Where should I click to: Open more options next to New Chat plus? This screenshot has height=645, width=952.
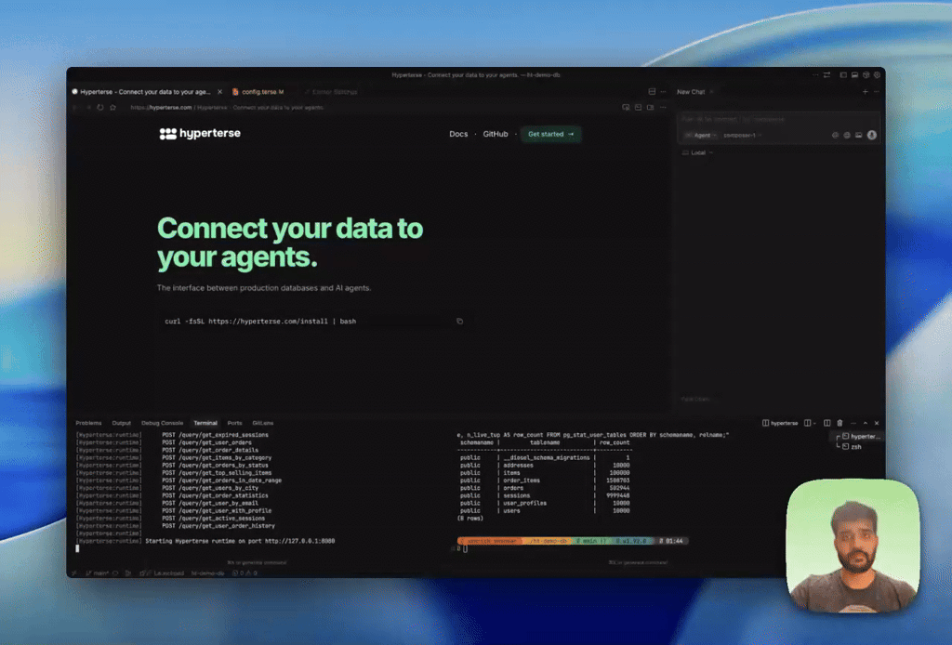click(877, 92)
